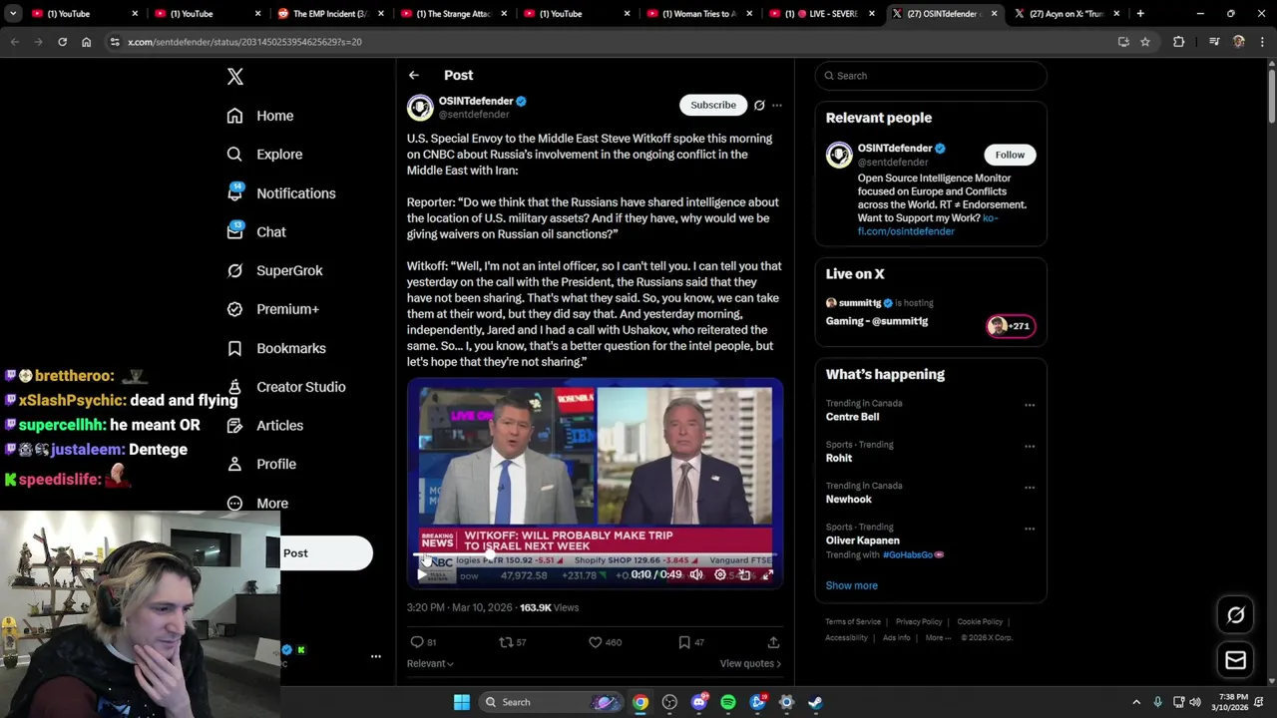Open Notifications in X sidebar
Viewport: 1277px width, 718px height.
(281, 193)
